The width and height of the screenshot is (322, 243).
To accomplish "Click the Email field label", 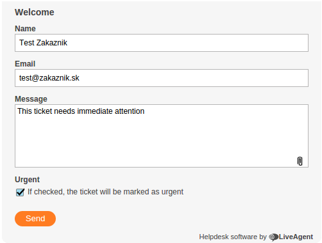I will [25, 64].
